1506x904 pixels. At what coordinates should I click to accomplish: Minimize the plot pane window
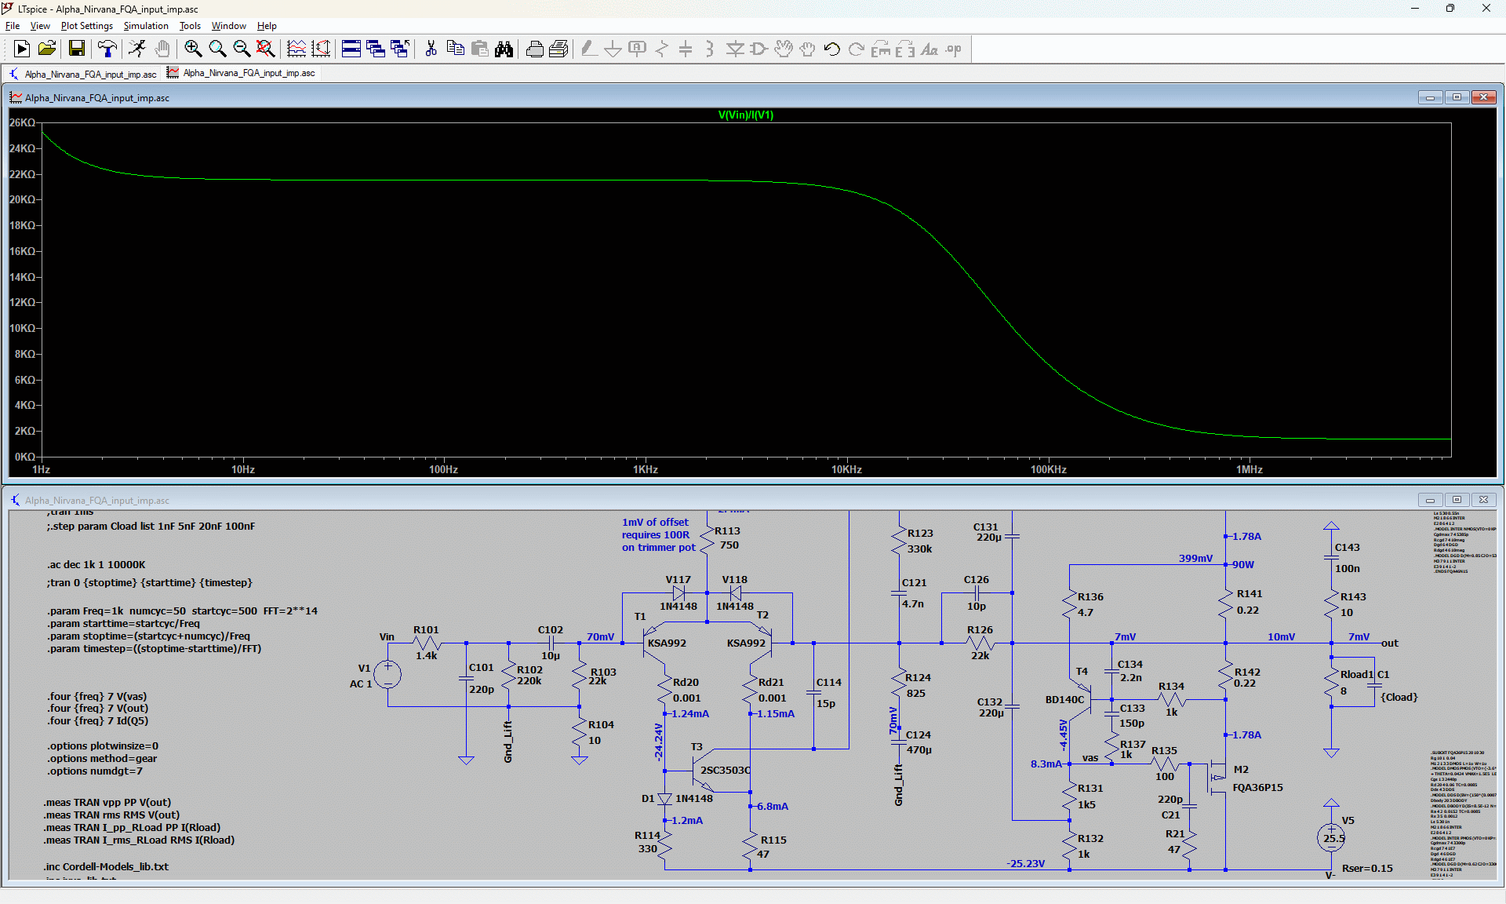(x=1430, y=97)
